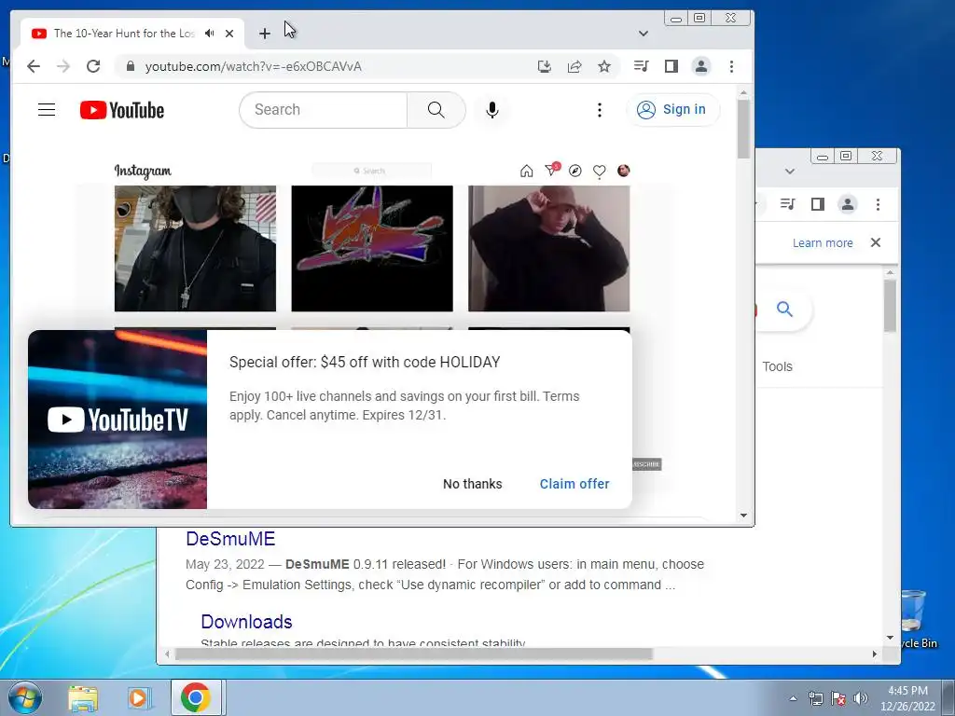The height and width of the screenshot is (716, 955).
Task: Search with voice microphone icon
Action: (492, 110)
